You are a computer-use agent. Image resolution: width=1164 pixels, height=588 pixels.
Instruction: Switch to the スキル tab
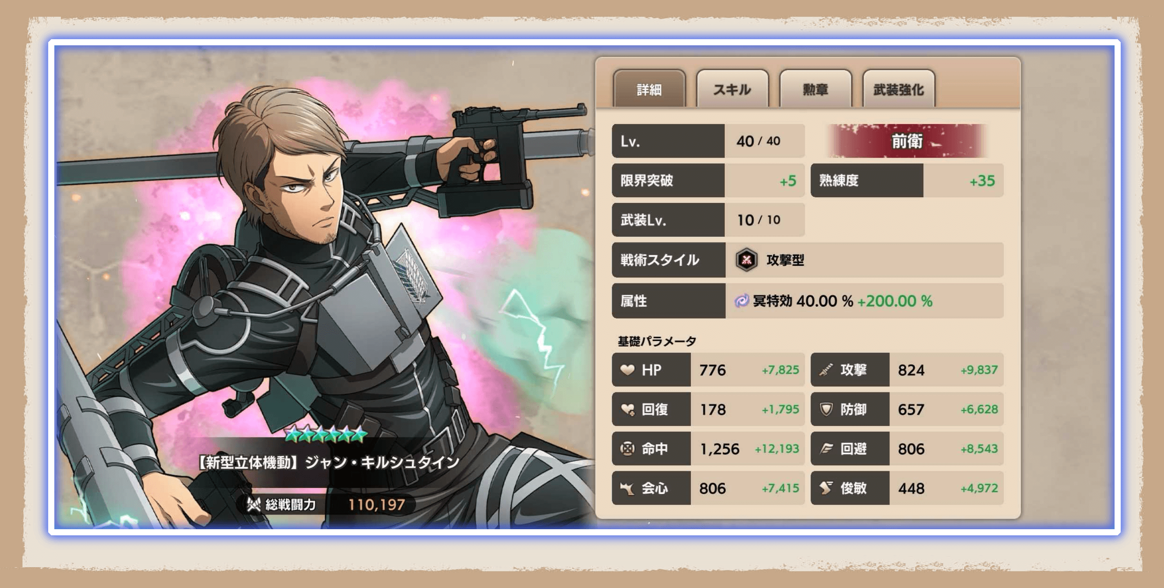coord(732,89)
